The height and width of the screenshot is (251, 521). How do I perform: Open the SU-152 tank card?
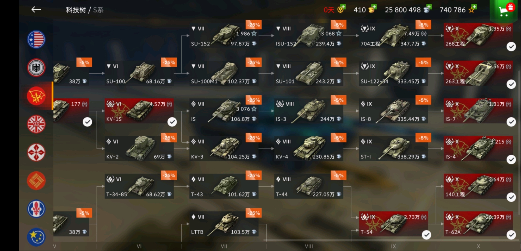[224, 36]
